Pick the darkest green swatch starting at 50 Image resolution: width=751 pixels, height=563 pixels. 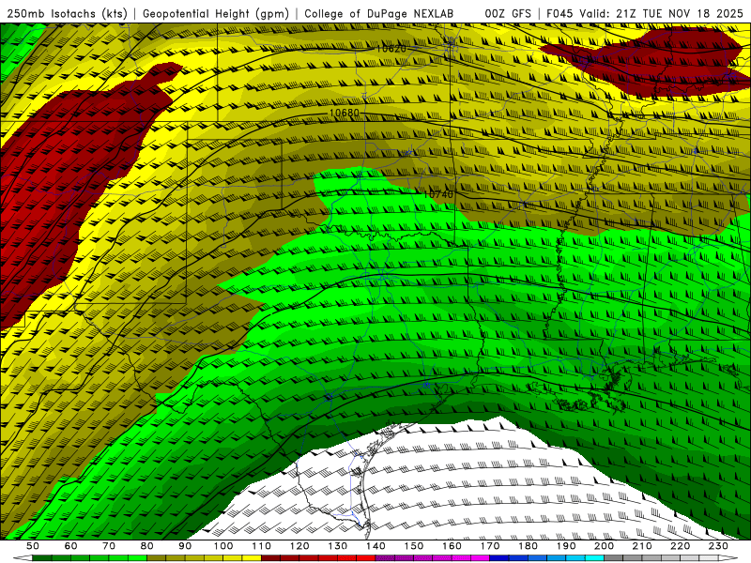coord(41,557)
